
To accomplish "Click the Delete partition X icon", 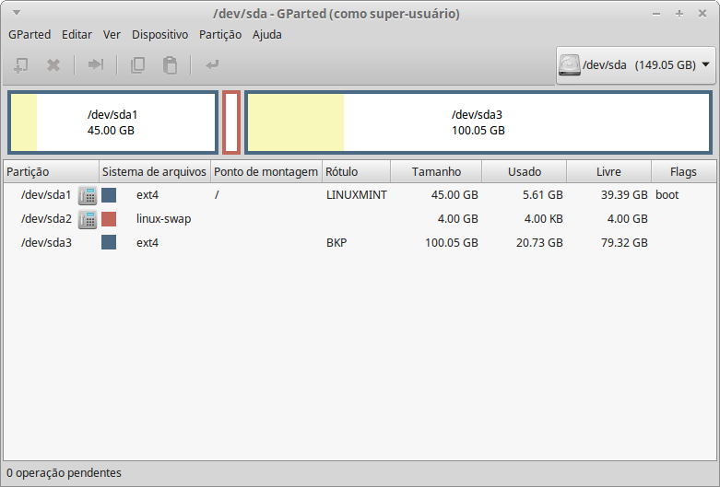I will pos(53,65).
